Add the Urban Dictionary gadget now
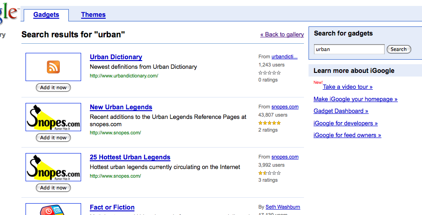 [53, 87]
